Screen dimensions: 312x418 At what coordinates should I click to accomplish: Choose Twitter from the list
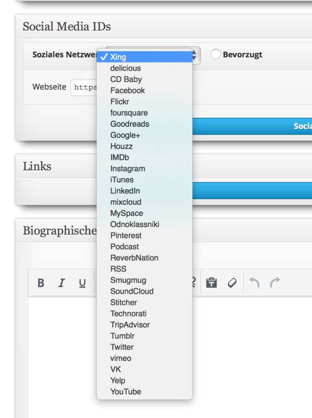(x=144, y=347)
